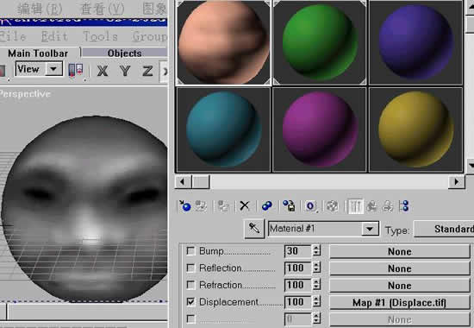
Task: Click the Reflection map None button
Action: click(400, 268)
